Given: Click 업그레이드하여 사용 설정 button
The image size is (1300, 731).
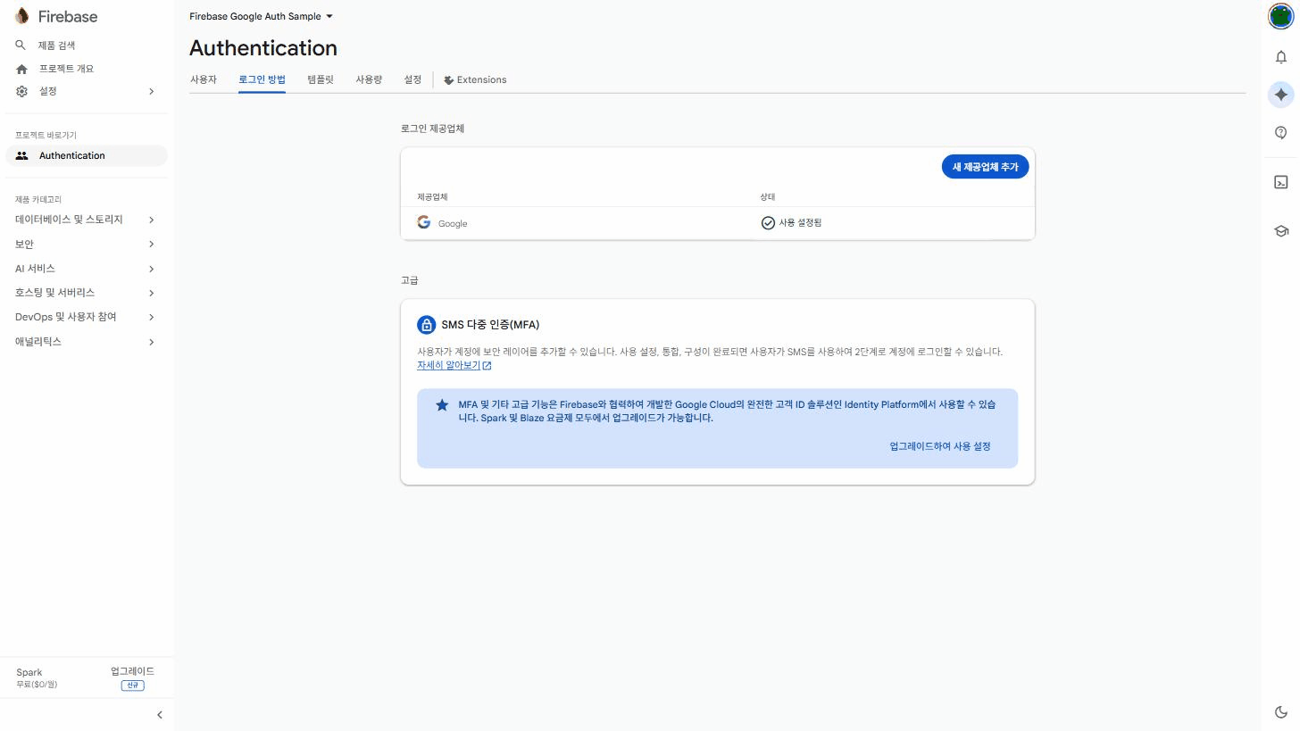Looking at the screenshot, I should (x=940, y=446).
